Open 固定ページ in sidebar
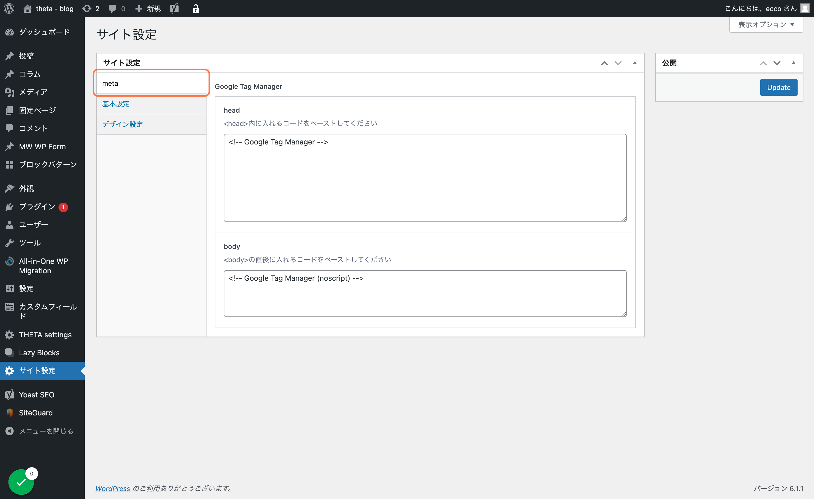 coord(42,110)
